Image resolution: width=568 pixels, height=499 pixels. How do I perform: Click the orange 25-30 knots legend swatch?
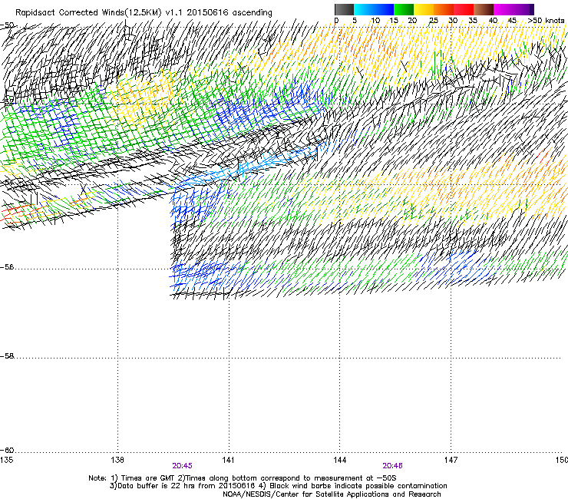coord(444,9)
